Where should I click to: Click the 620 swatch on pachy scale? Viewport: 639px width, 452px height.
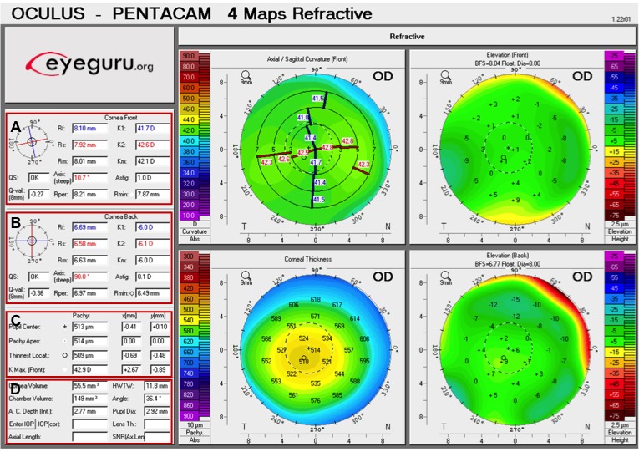tap(189, 342)
